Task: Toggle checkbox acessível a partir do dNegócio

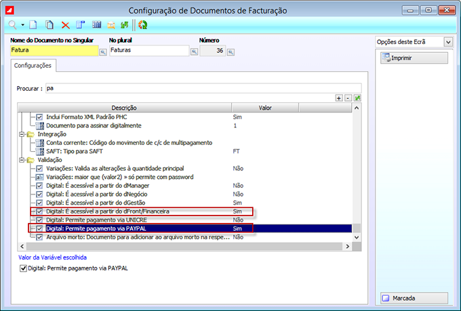Action: click(39, 194)
